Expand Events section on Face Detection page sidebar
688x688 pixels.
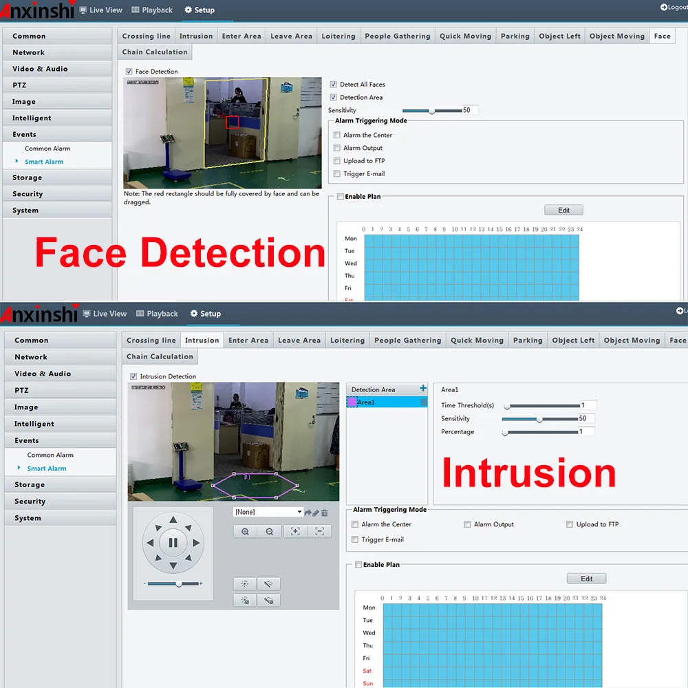click(57, 134)
